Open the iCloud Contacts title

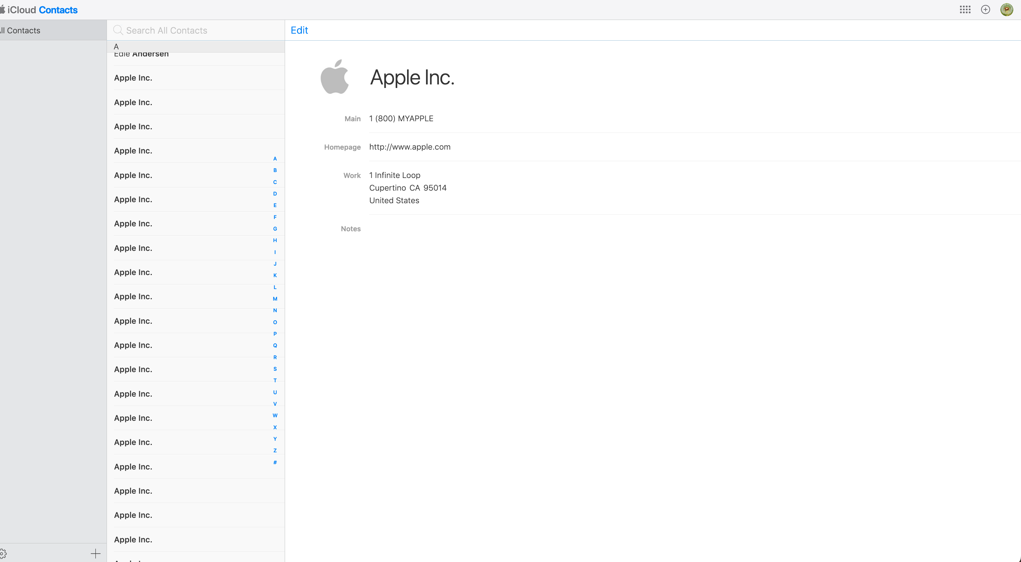pyautogui.click(x=40, y=9)
